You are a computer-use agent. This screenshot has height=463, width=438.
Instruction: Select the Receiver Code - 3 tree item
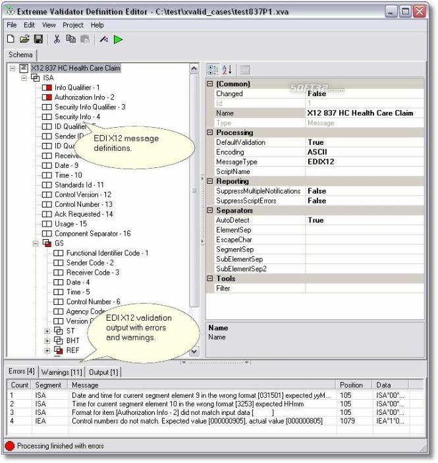92,273
